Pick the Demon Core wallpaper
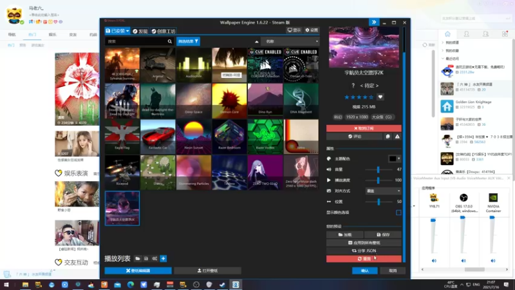 (x=229, y=101)
